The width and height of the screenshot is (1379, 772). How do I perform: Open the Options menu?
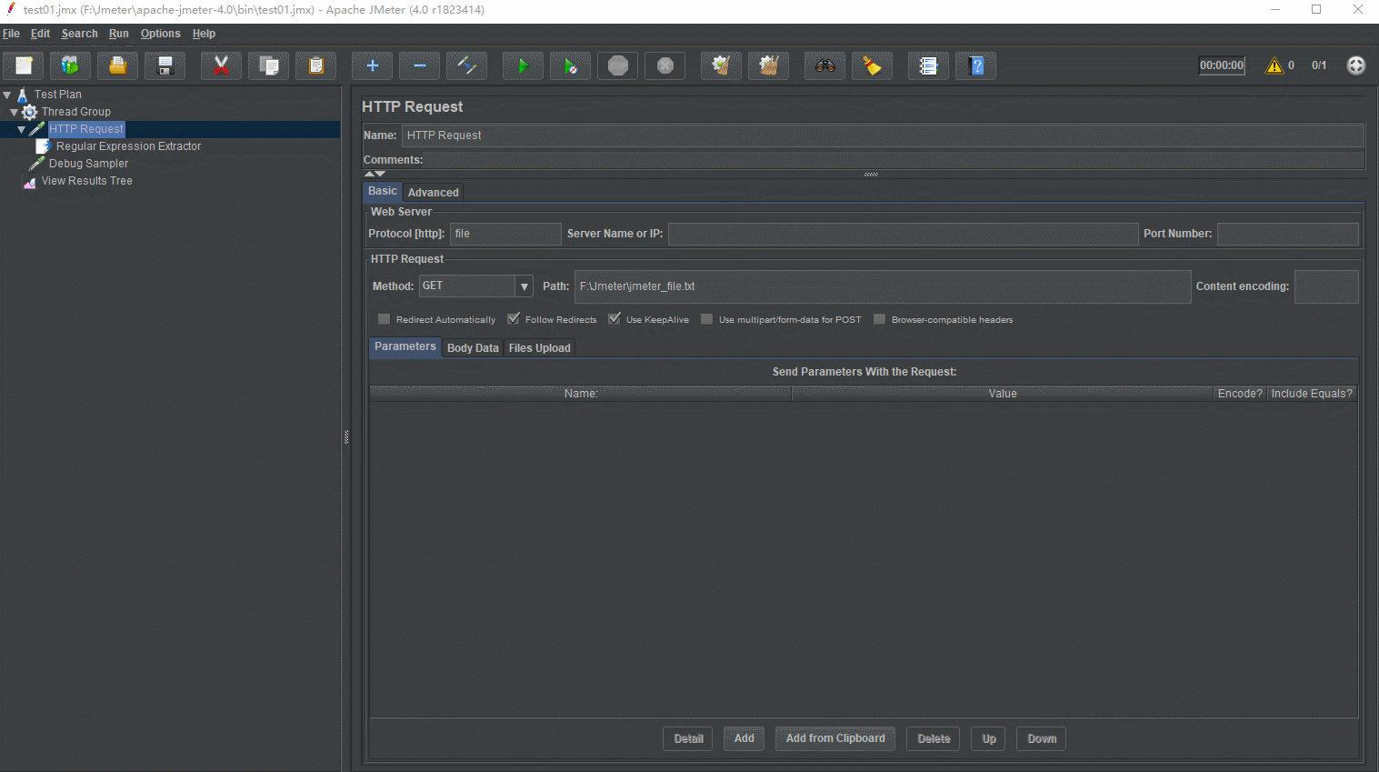coord(160,34)
